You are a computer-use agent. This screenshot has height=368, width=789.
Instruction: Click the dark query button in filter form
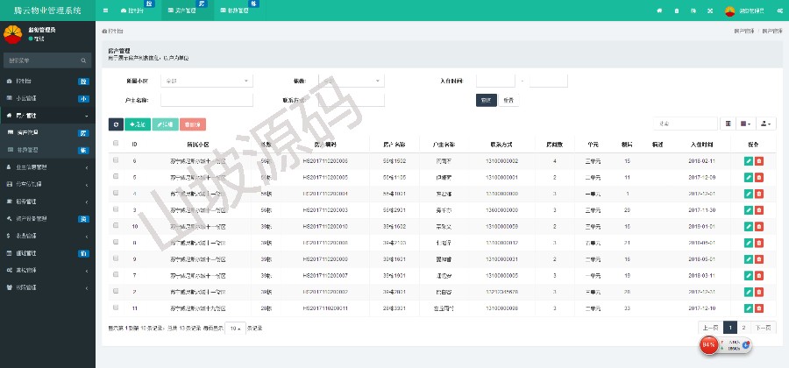[486, 101]
